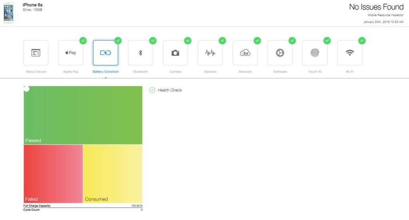Click the Sensors tab label
The image size is (409, 220).
(x=210, y=72)
